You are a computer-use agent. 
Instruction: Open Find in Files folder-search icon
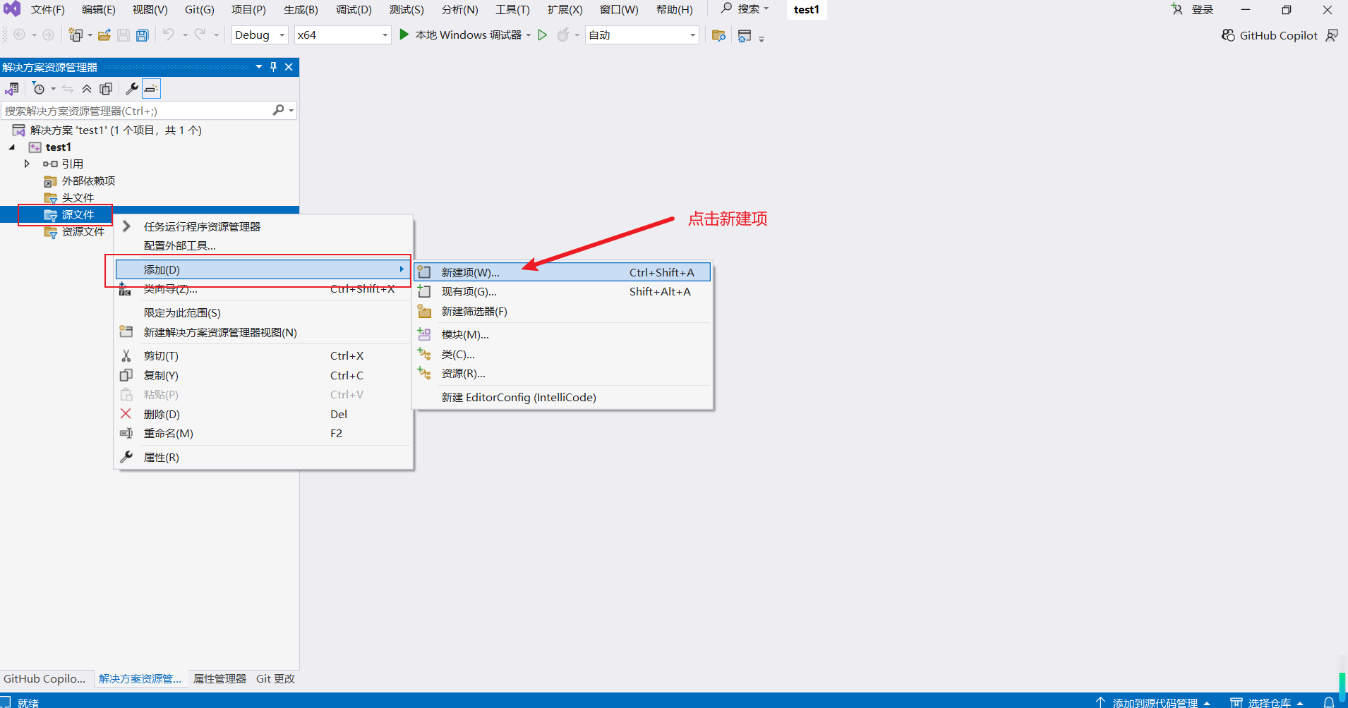point(719,35)
